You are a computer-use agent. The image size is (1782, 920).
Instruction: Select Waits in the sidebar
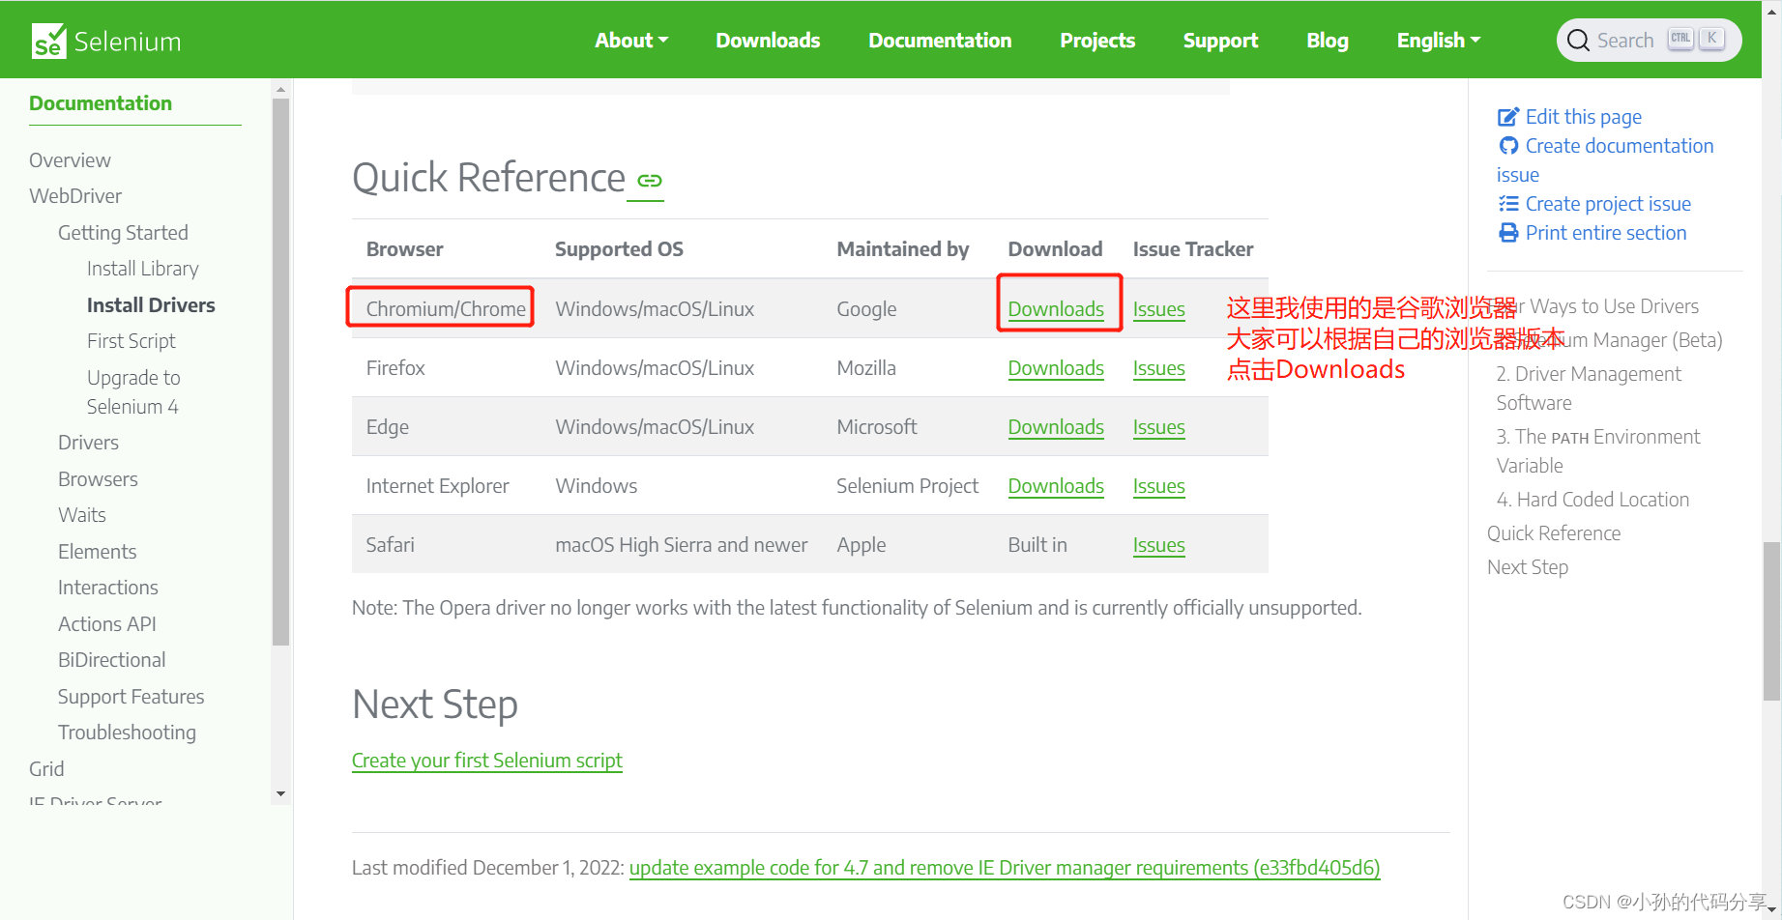82,515
